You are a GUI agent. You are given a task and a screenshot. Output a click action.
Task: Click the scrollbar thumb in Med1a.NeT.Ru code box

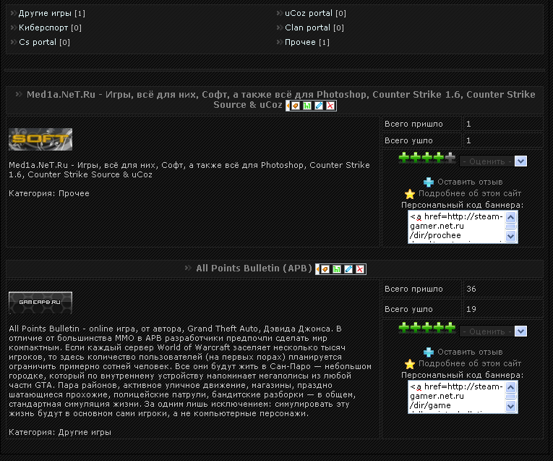click(511, 227)
